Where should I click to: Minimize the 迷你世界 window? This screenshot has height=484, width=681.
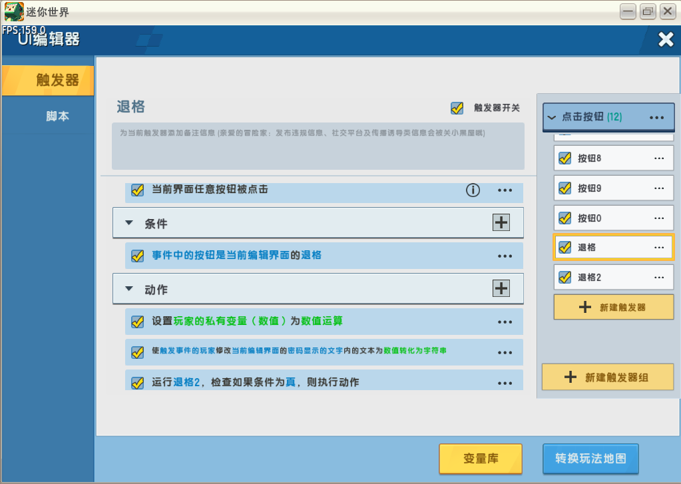click(628, 11)
